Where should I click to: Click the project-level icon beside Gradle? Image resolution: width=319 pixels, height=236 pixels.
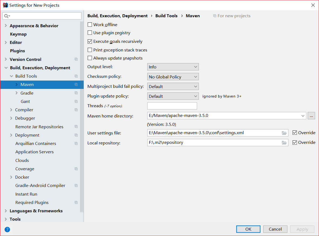click(x=76, y=93)
